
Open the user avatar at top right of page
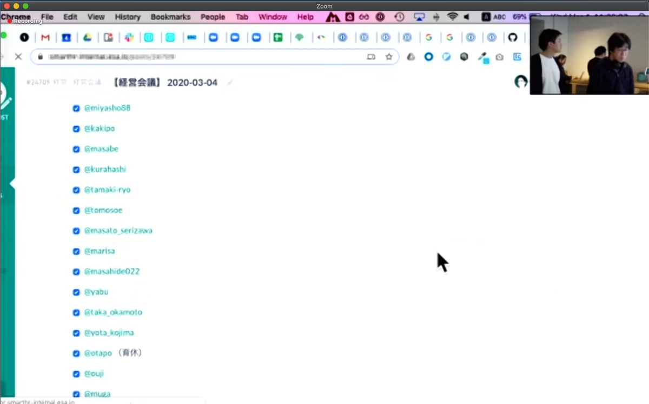click(521, 82)
